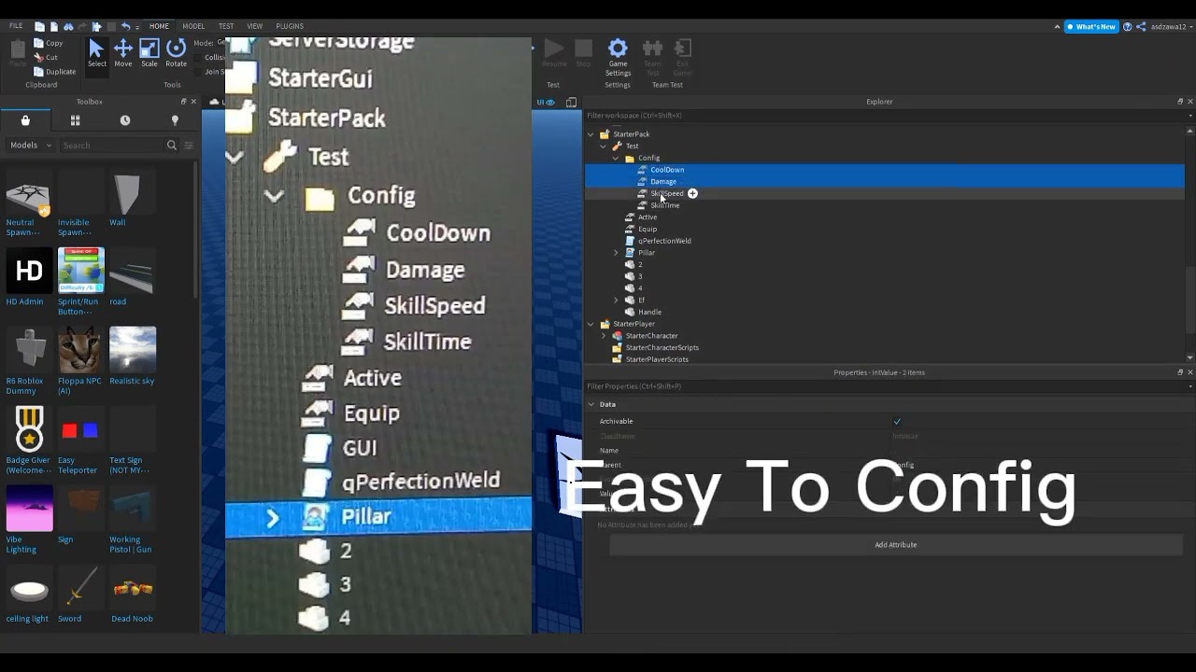Select the Handle part in Explorer

[x=649, y=313]
